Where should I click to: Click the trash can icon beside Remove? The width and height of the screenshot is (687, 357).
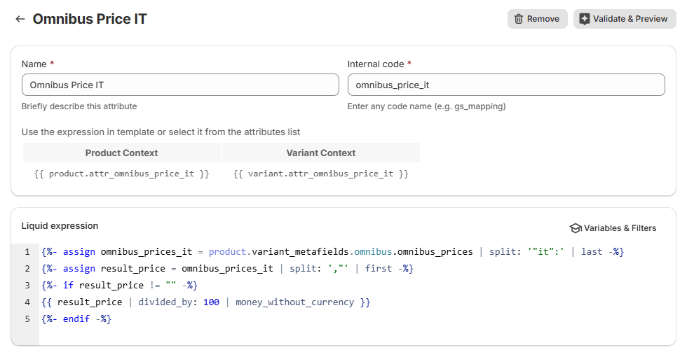pos(519,19)
